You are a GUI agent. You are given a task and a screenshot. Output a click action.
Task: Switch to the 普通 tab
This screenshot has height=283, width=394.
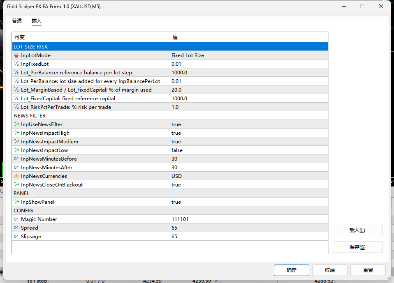[x=17, y=21]
